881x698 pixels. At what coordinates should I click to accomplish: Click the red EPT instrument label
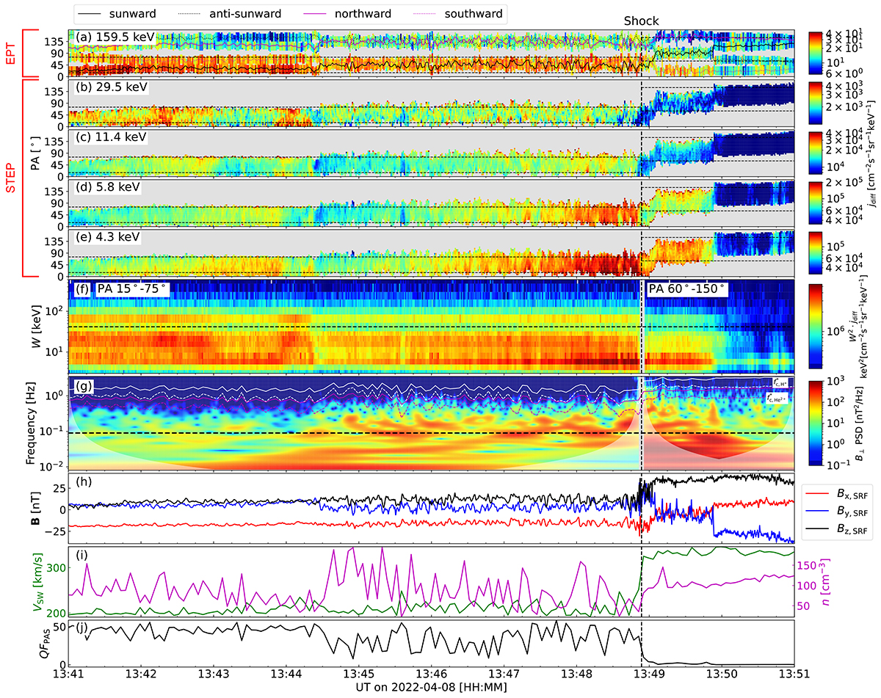tap(10, 53)
